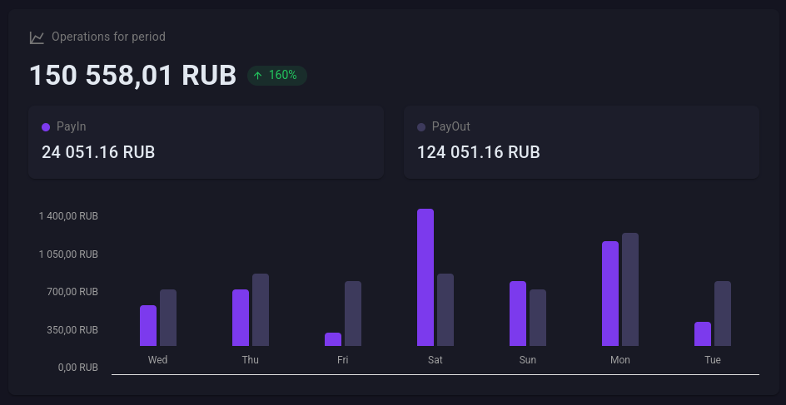The width and height of the screenshot is (786, 405).
Task: Click Saturday's tall purple PayIn bar
Action: pos(425,277)
